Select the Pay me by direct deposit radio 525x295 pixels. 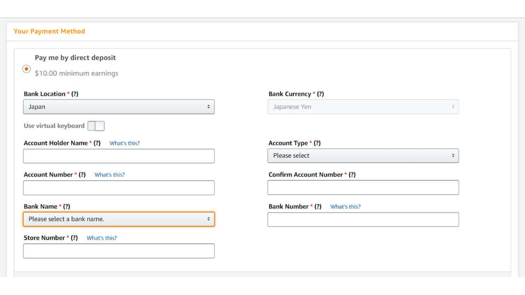[x=27, y=69]
